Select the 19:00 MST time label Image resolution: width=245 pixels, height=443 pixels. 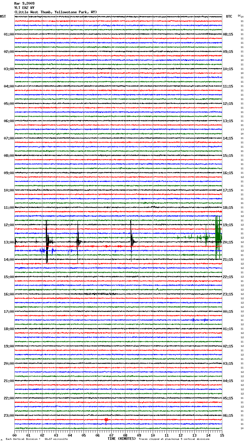[9, 346]
